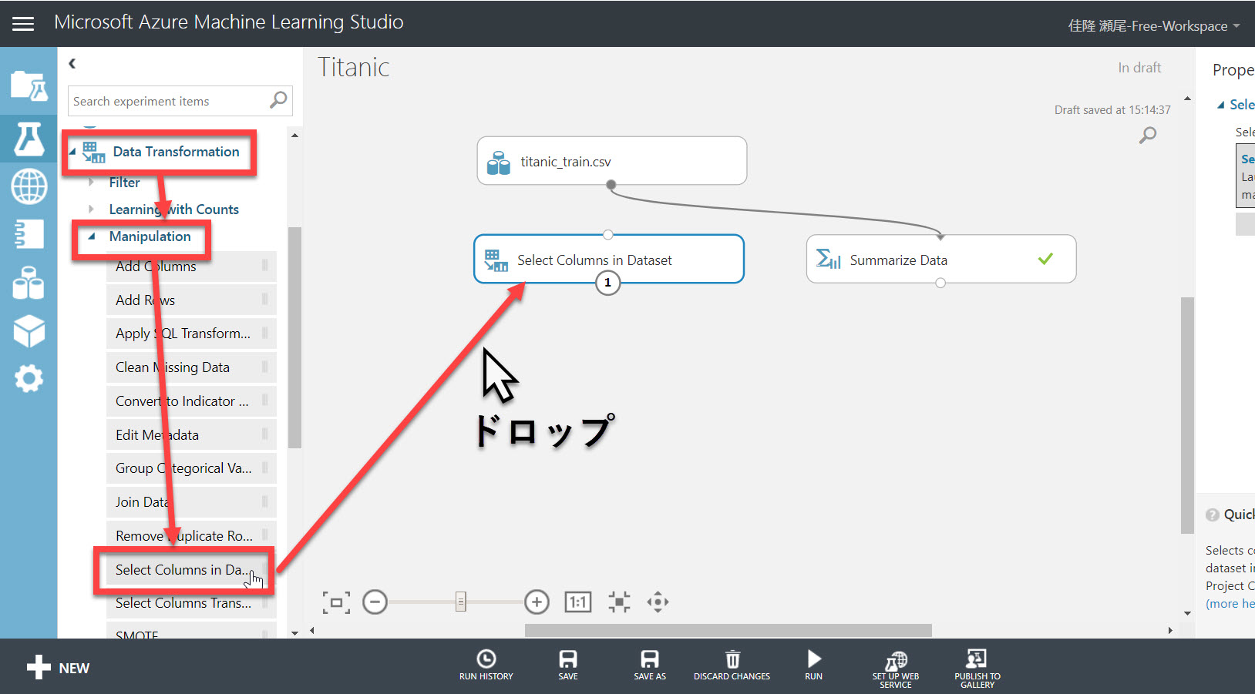Click the module palette vertical scrollbar

click(x=294, y=337)
